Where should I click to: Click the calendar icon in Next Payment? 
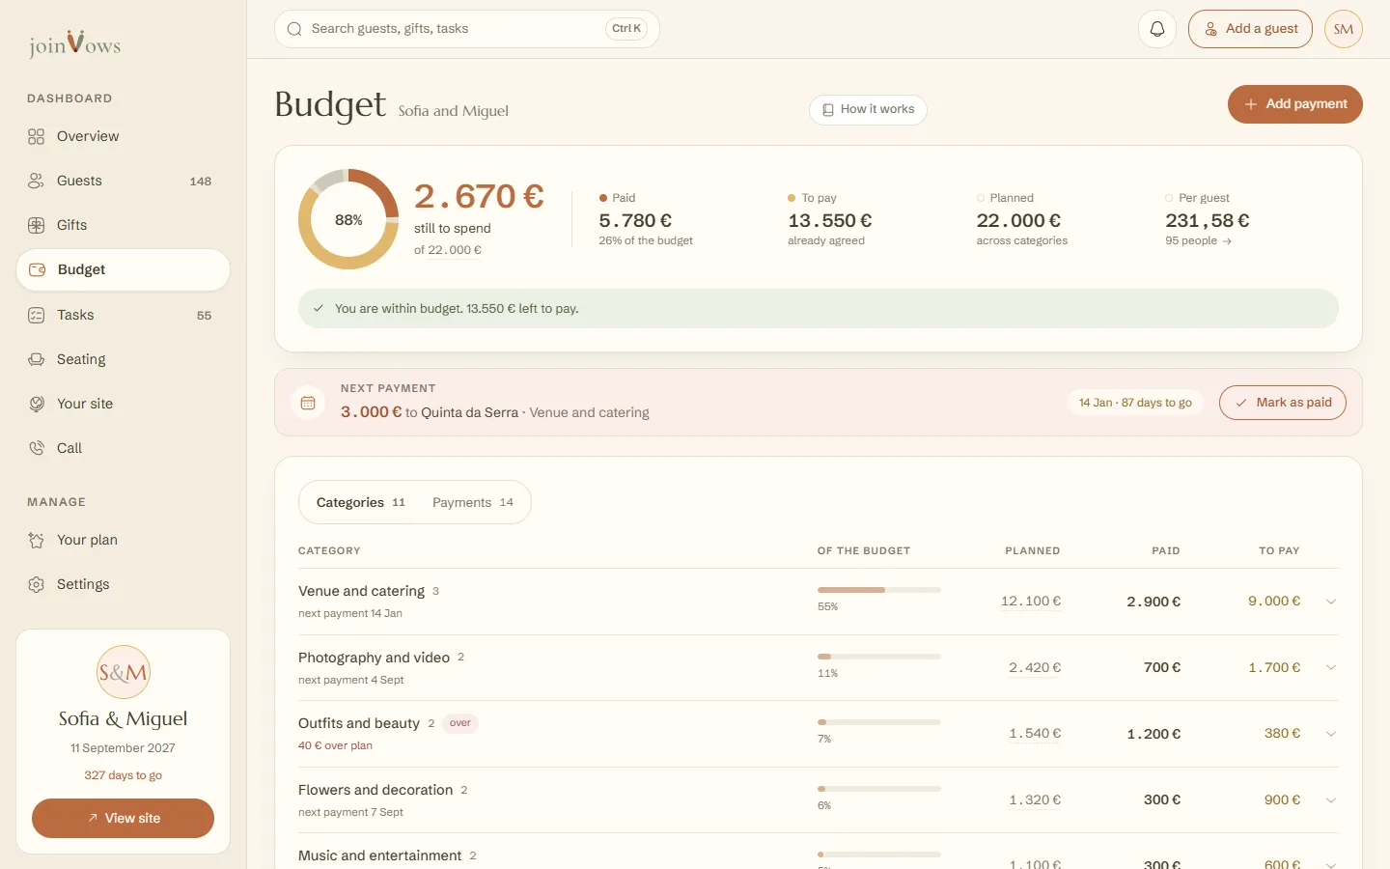pos(308,403)
